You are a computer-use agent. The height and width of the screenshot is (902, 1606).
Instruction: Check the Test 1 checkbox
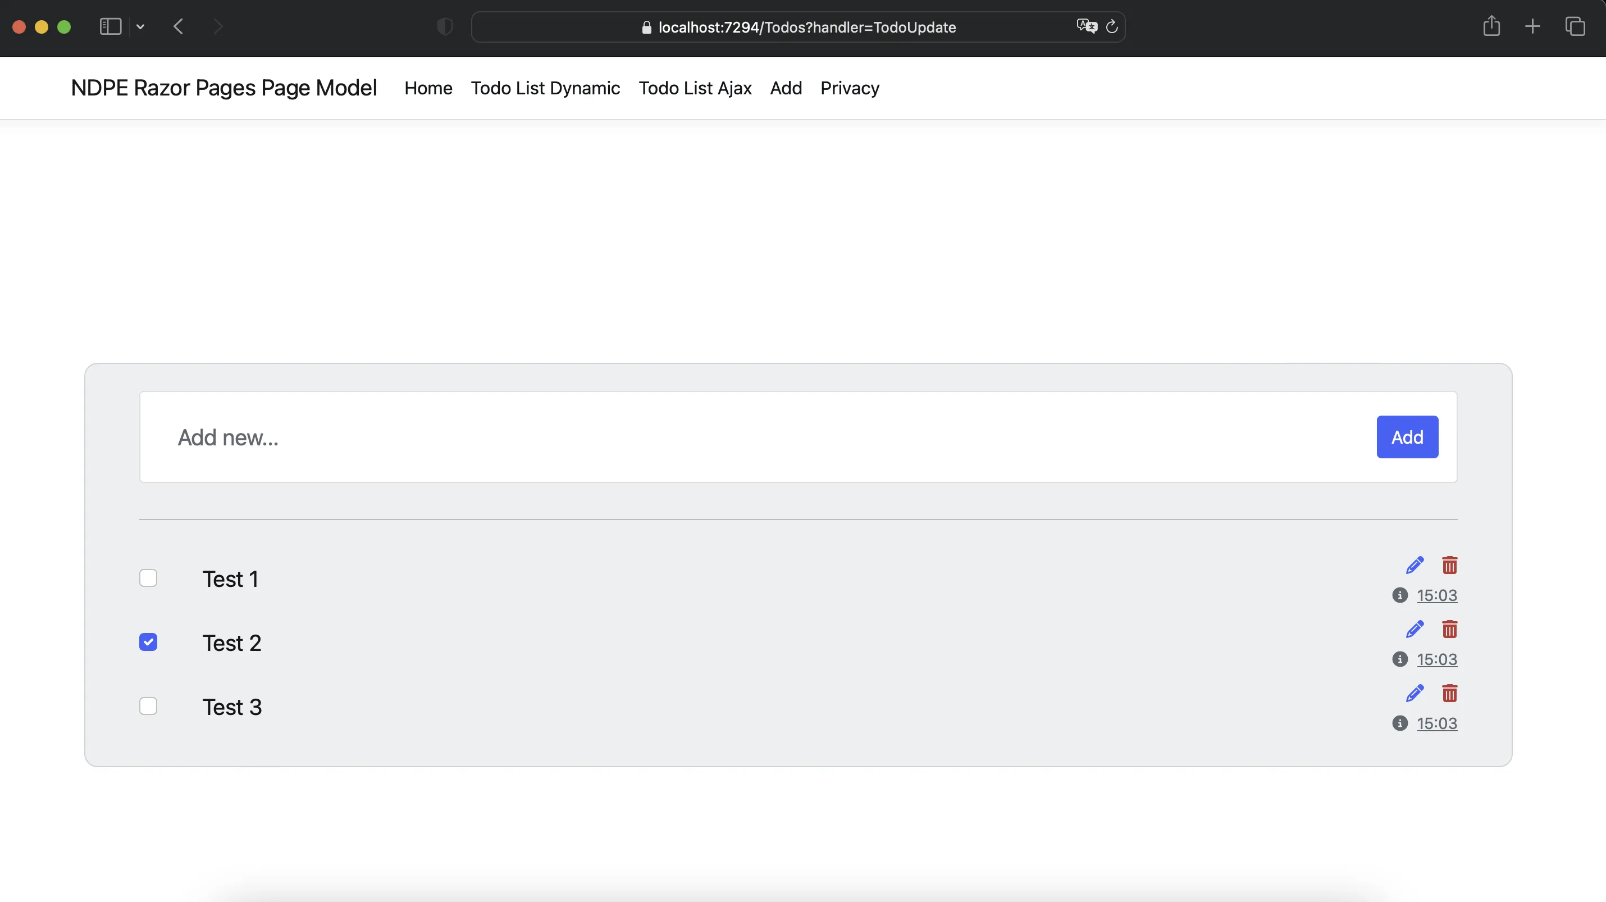tap(148, 578)
